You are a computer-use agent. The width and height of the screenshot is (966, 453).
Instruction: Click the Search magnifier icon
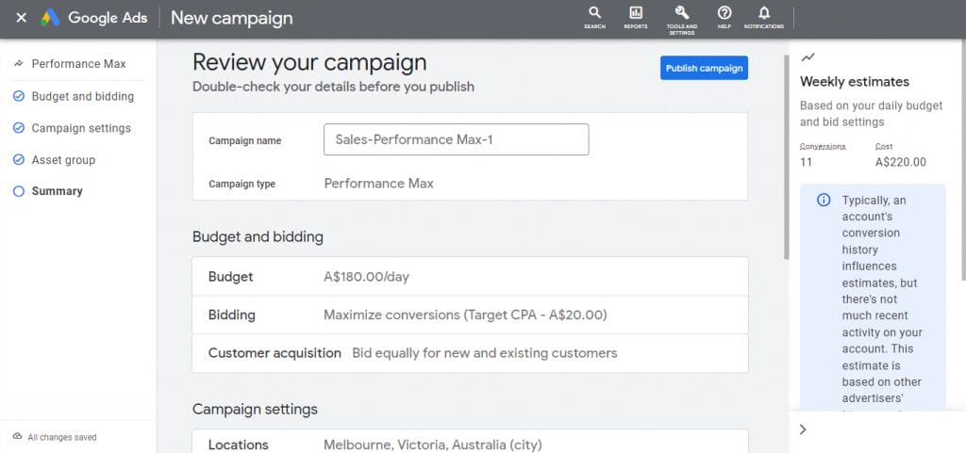(594, 13)
